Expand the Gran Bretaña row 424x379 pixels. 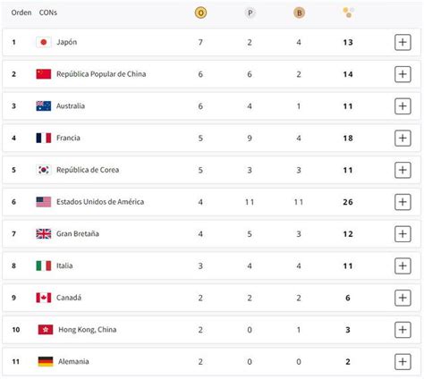tap(403, 234)
